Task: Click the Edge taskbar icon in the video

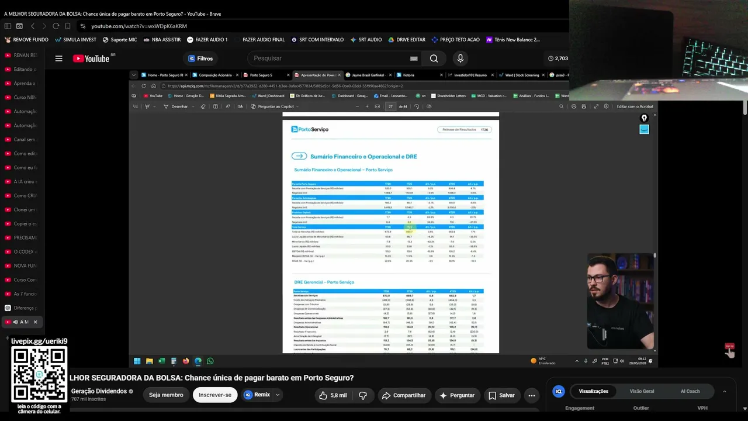Action: pyautogui.click(x=198, y=361)
